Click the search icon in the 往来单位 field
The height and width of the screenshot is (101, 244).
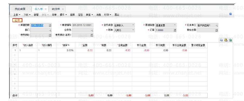coord(216,25)
